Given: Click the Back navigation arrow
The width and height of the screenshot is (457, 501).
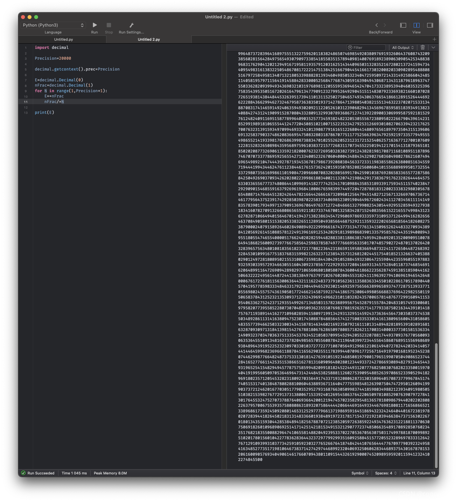Looking at the screenshot, I should (x=377, y=25).
